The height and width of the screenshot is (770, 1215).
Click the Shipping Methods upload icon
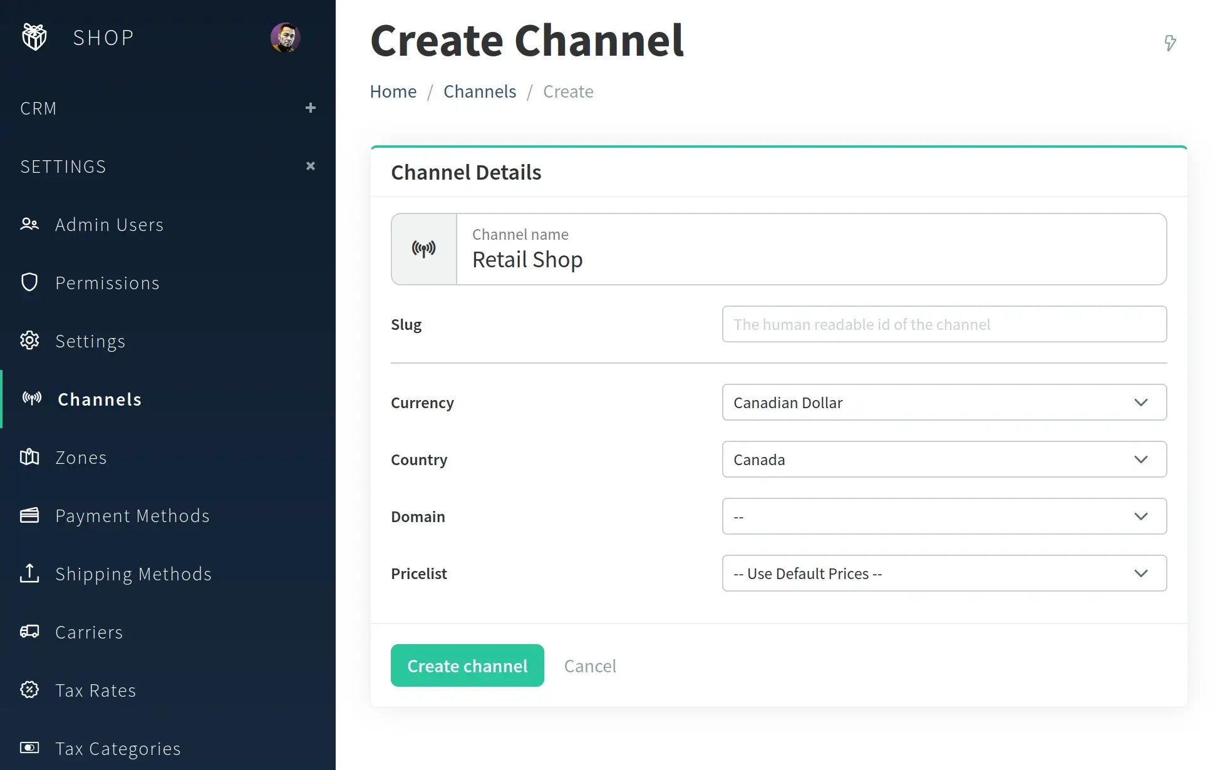coord(29,573)
